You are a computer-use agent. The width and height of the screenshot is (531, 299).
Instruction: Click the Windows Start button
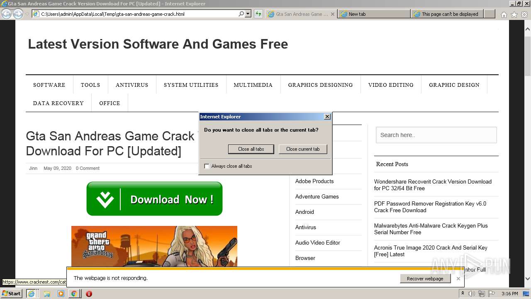coord(12,293)
